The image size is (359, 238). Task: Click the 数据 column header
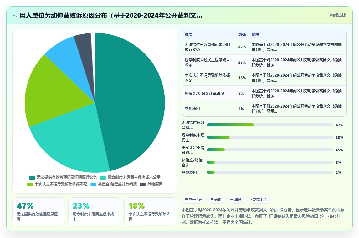(242, 34)
